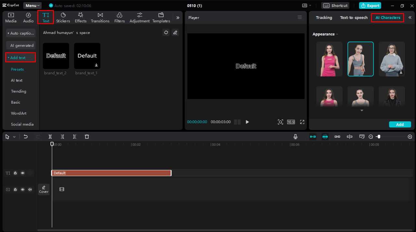The width and height of the screenshot is (416, 232).
Task: Delete the selected clip with trash icon
Action: pos(87,137)
